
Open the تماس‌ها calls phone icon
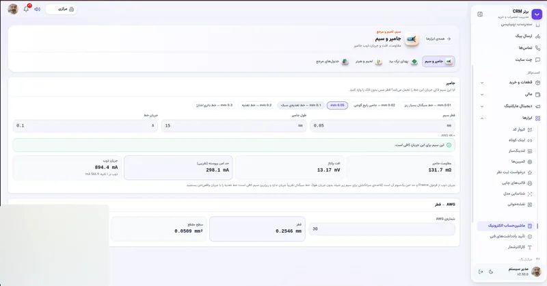click(537, 48)
